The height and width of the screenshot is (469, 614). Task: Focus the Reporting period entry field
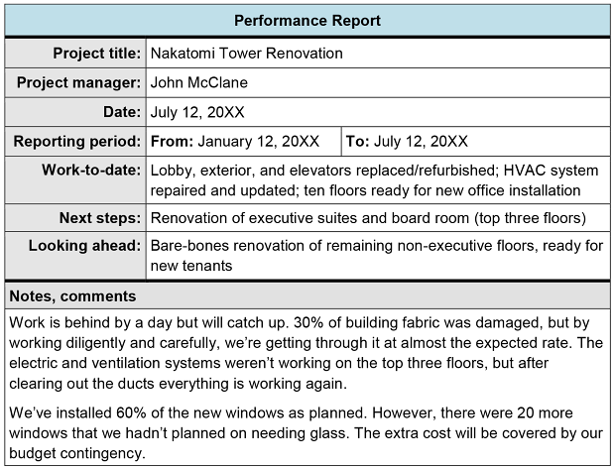pos(377,142)
